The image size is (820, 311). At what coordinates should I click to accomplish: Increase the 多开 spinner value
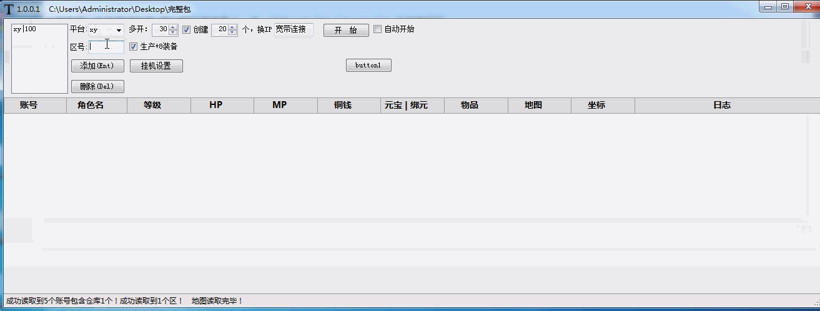point(174,27)
